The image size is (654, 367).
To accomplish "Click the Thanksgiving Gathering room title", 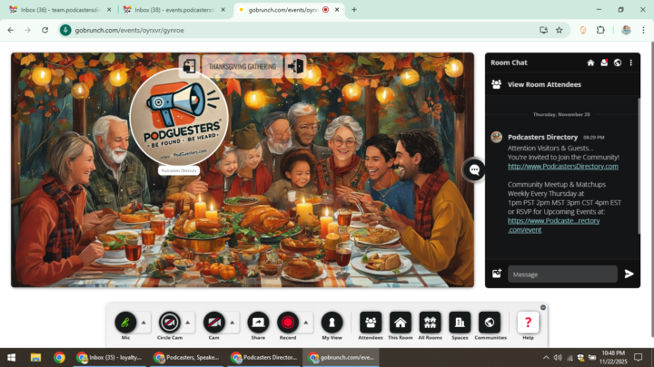I will [x=243, y=66].
